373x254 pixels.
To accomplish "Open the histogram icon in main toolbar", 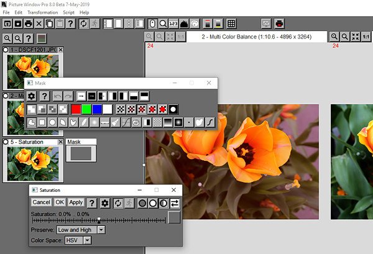I will 184,24.
